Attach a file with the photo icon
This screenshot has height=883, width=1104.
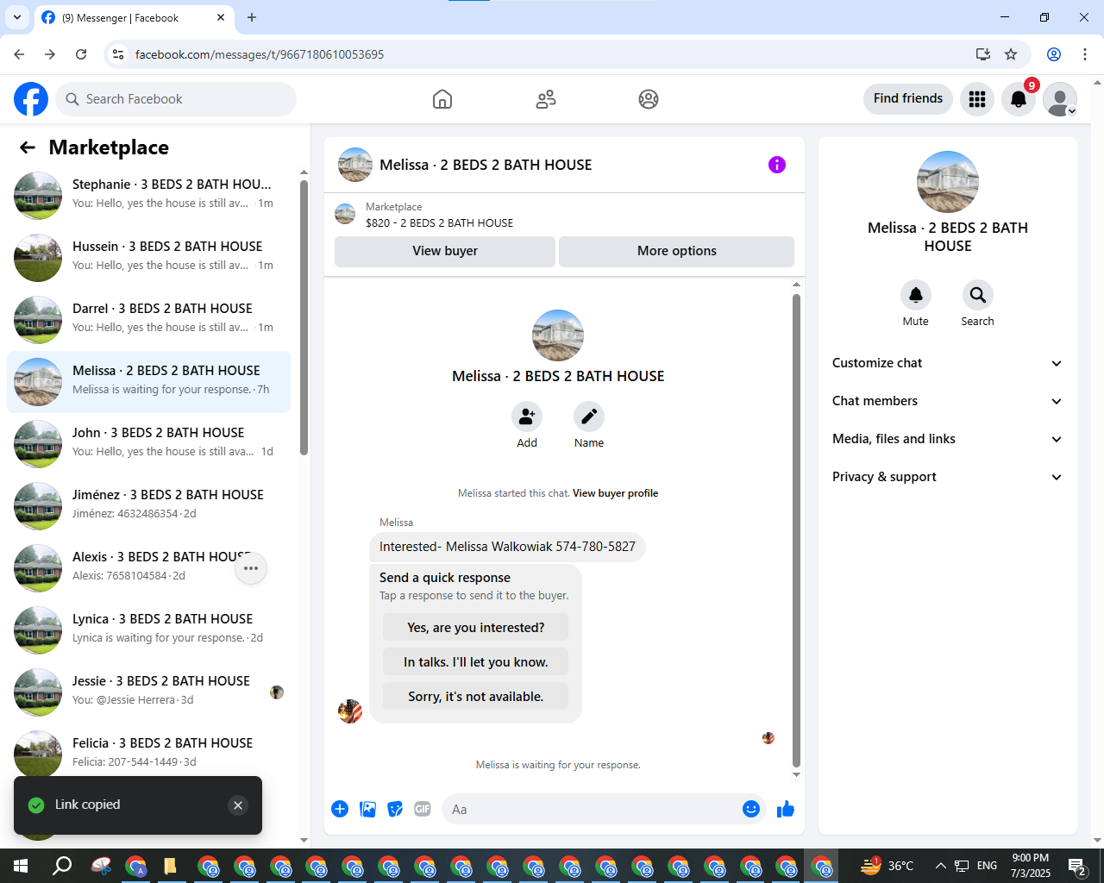367,809
